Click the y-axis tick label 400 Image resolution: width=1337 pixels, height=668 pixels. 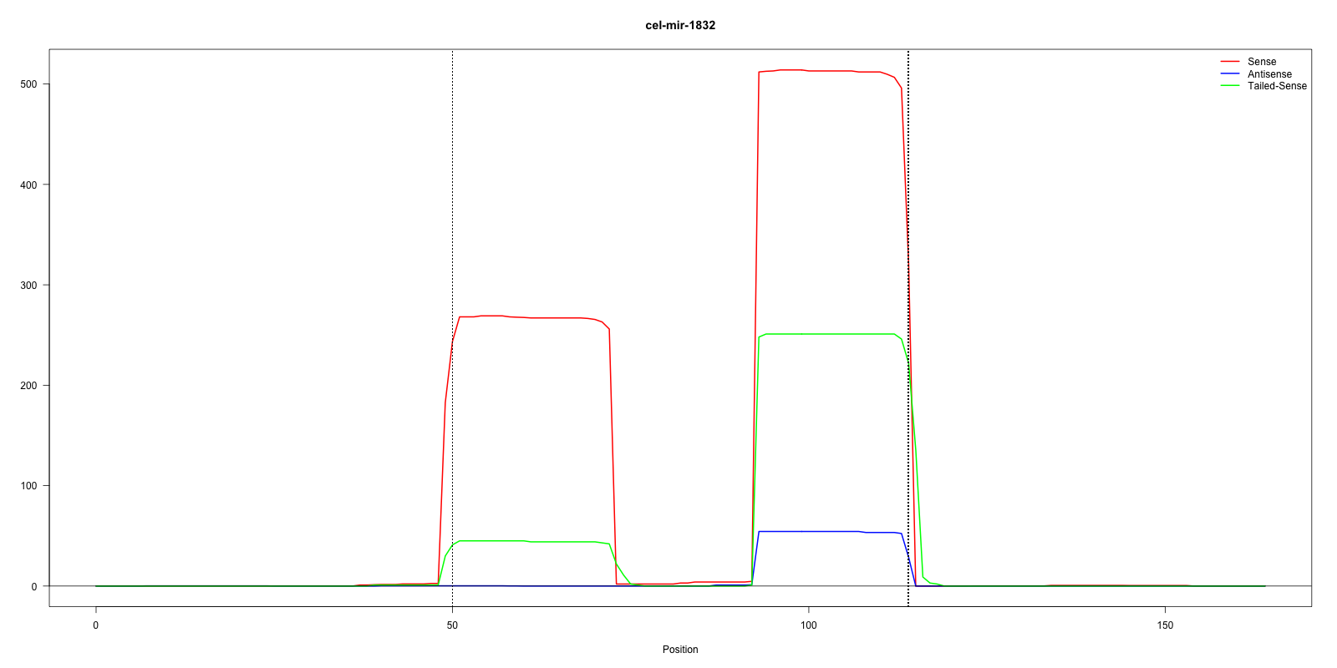coord(29,185)
